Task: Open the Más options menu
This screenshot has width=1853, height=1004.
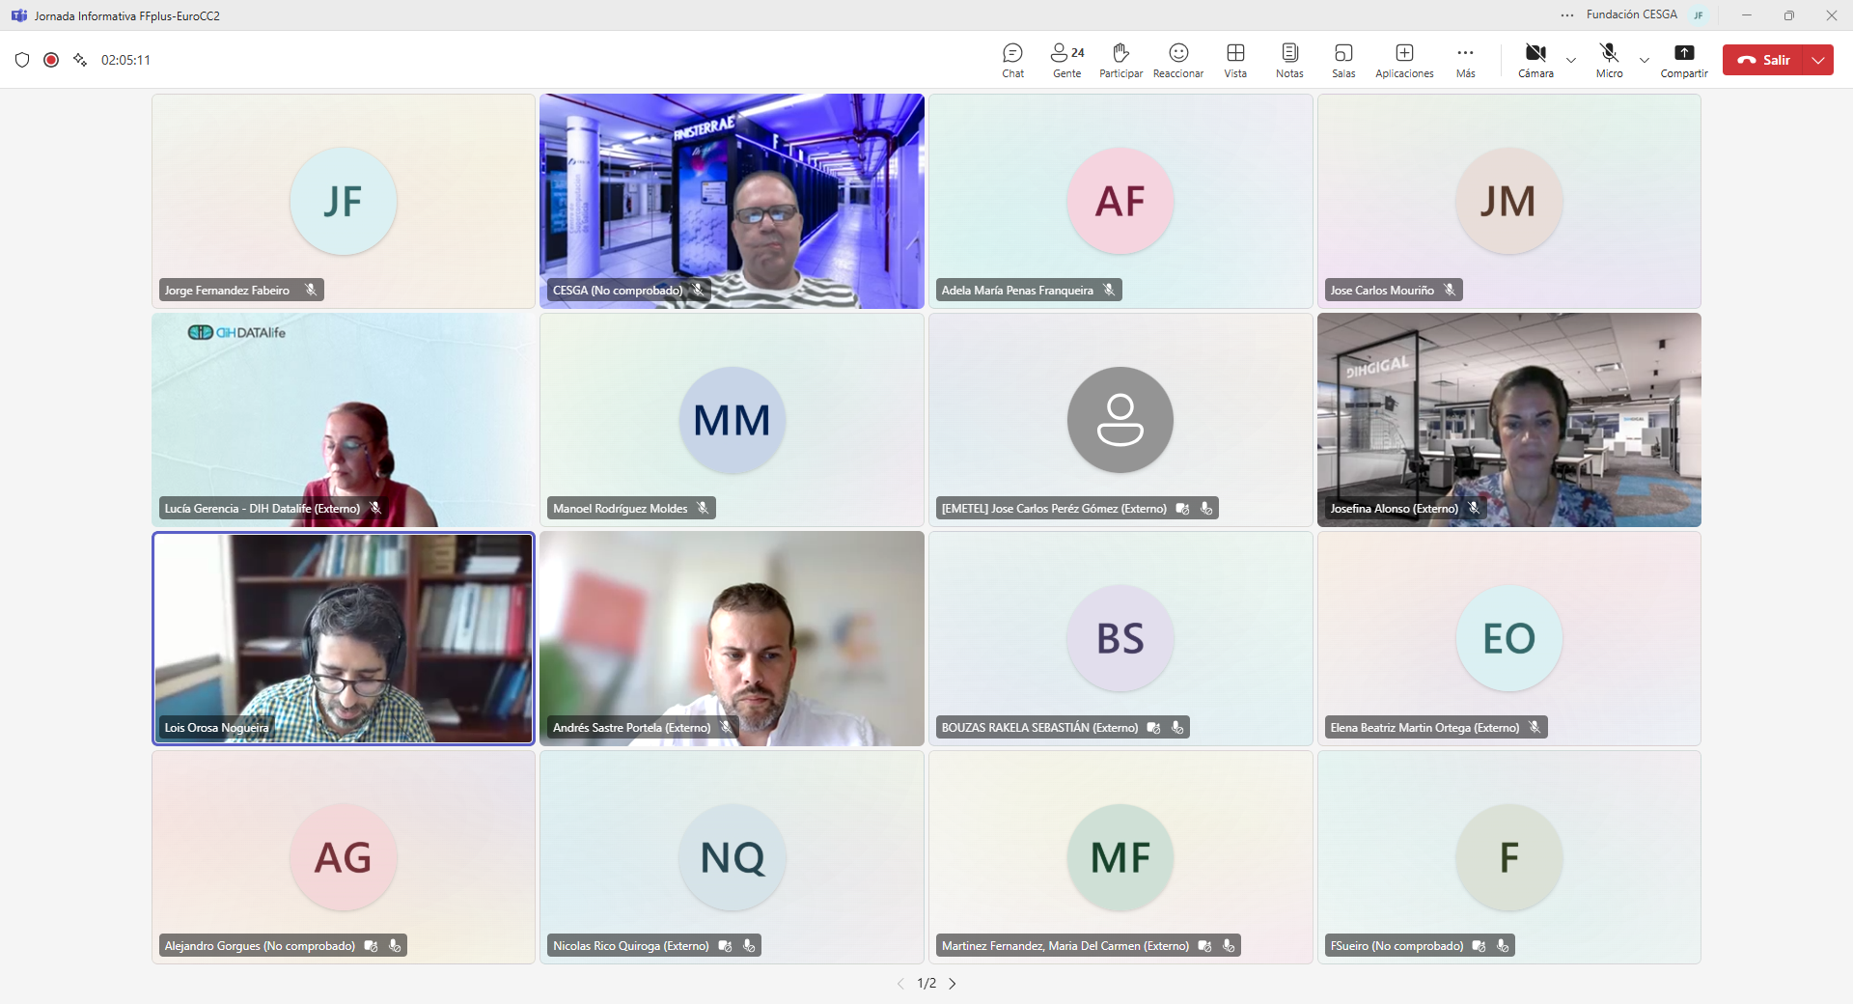Action: [x=1465, y=60]
